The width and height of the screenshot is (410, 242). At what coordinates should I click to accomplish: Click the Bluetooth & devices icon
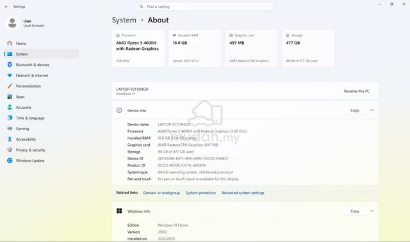click(10, 65)
